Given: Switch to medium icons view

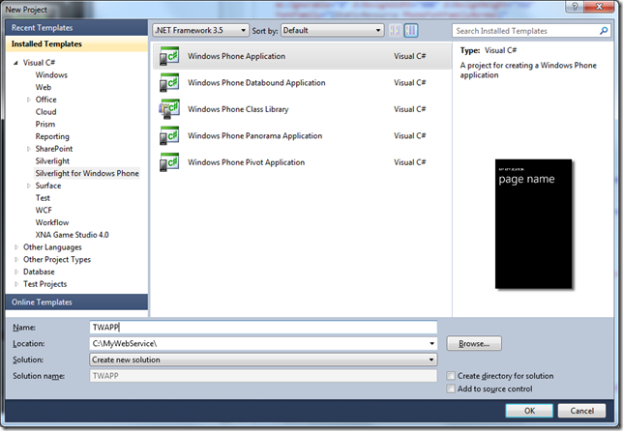Looking at the screenshot, I should coord(411,30).
